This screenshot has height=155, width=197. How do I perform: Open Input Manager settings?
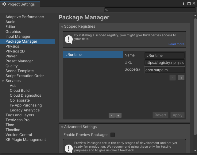[18, 37]
